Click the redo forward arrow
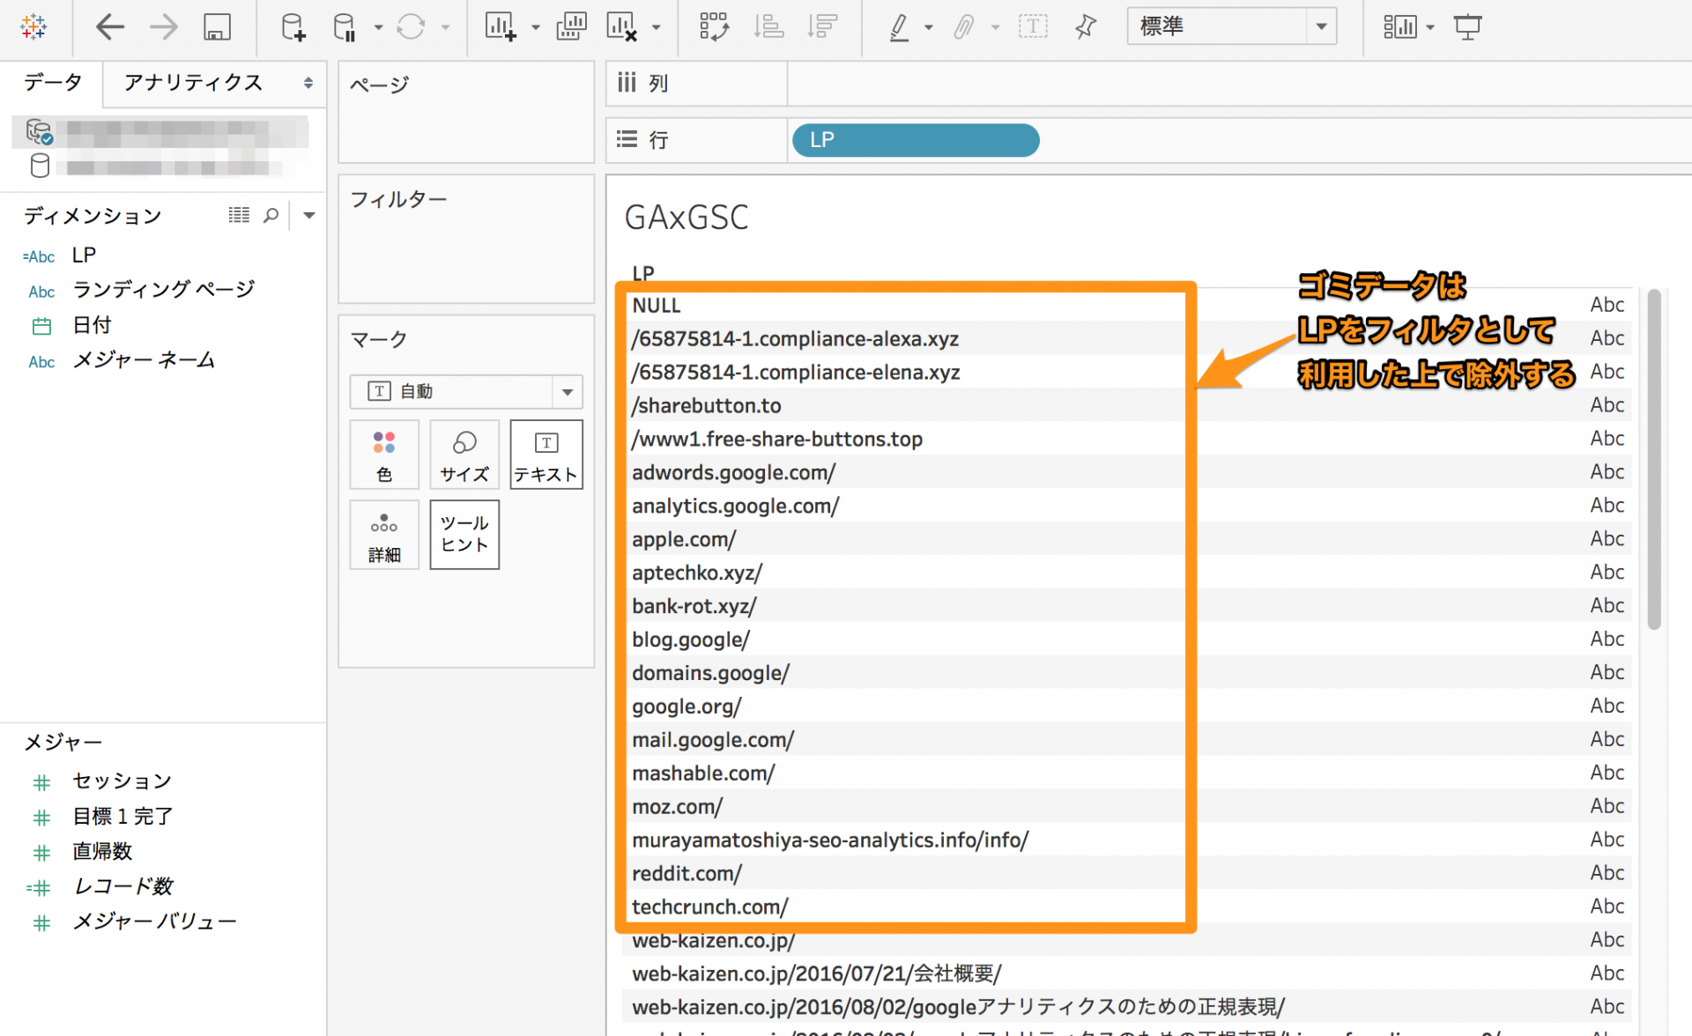 (x=163, y=26)
